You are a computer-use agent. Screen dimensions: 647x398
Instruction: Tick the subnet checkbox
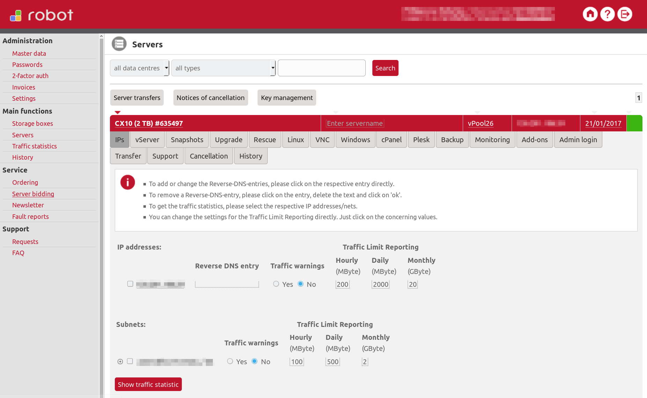tap(130, 361)
